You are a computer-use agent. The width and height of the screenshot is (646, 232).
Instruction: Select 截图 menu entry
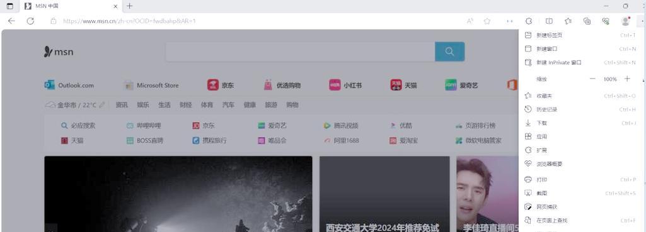(x=580, y=194)
